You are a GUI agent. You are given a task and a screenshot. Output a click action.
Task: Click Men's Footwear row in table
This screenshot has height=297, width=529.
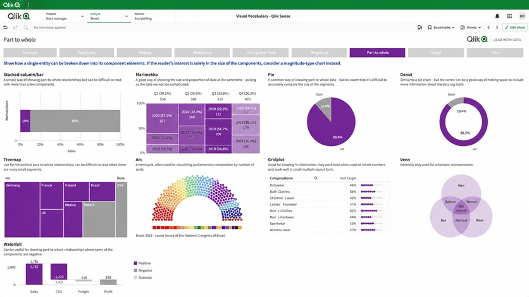click(328, 217)
